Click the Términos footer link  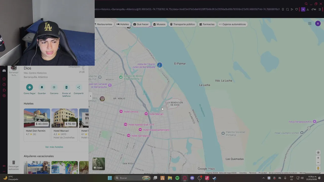(x=253, y=173)
